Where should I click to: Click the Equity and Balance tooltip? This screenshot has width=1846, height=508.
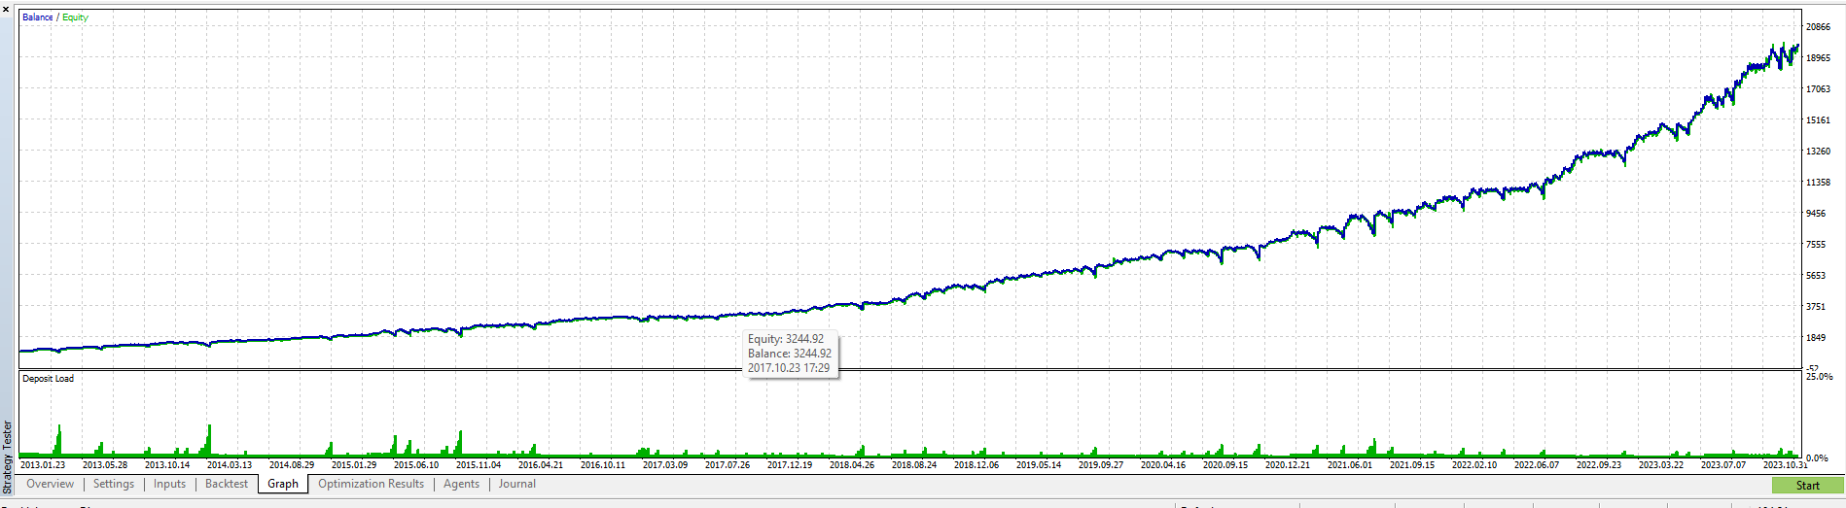coord(789,354)
